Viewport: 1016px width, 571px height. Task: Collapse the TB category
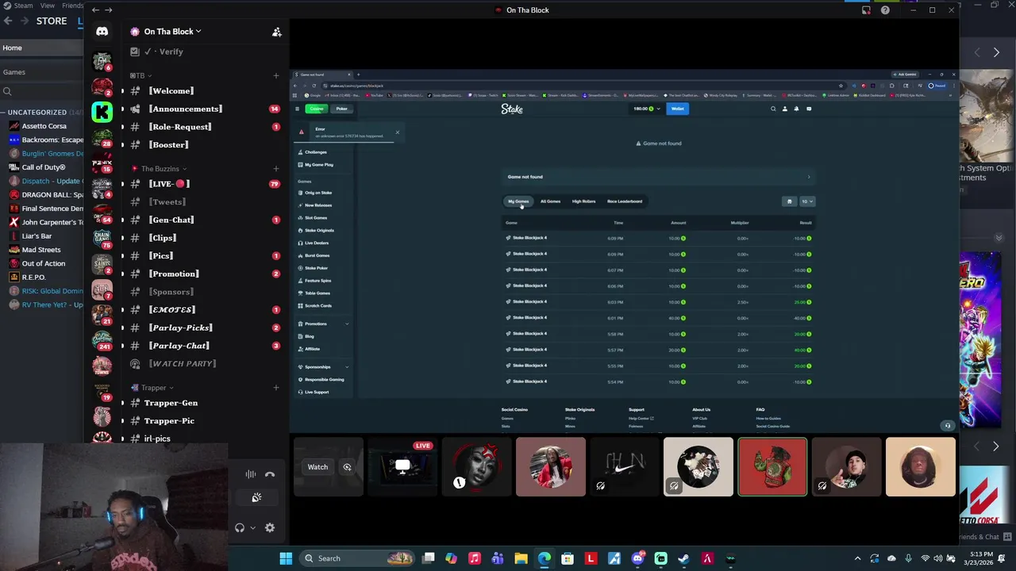coord(140,75)
